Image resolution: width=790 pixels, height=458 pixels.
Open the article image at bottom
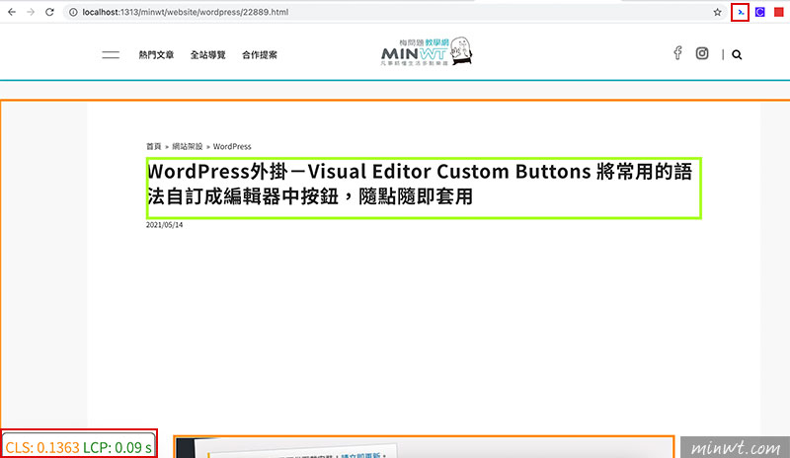tap(424, 447)
